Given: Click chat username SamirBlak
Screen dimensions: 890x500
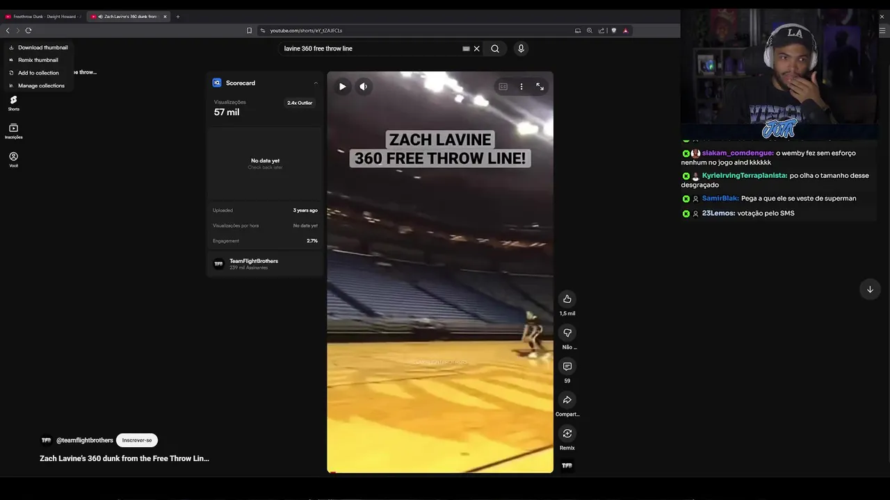Looking at the screenshot, I should coord(720,199).
